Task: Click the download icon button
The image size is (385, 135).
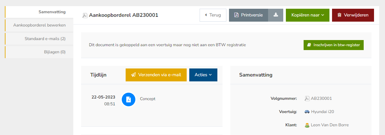Action: 276,15
